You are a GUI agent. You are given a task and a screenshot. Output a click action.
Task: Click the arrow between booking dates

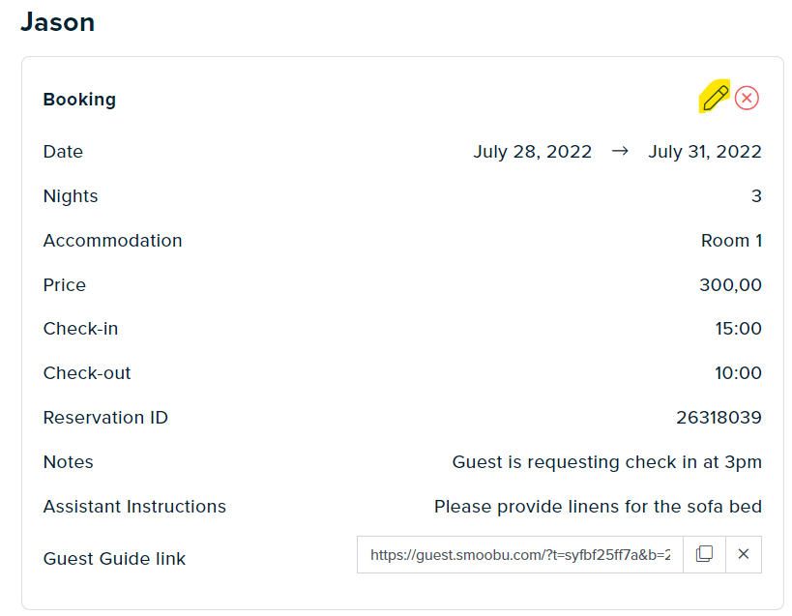(x=620, y=151)
